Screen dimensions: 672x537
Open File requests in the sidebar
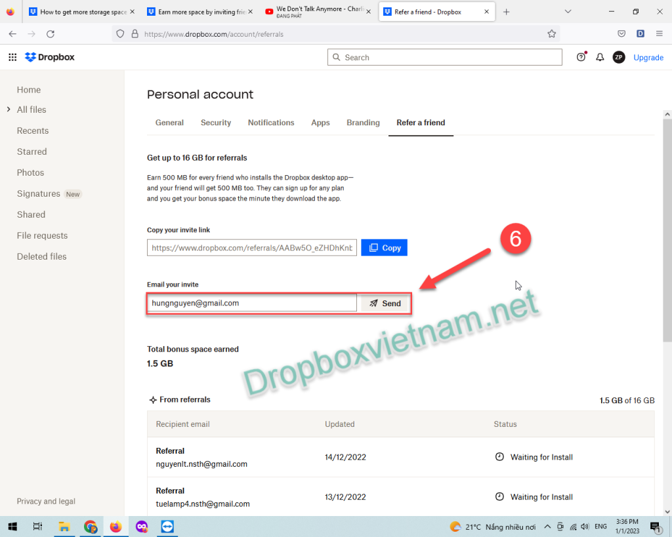[42, 235]
